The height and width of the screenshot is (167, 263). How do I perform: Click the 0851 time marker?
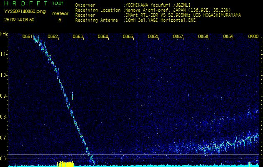point(28,37)
